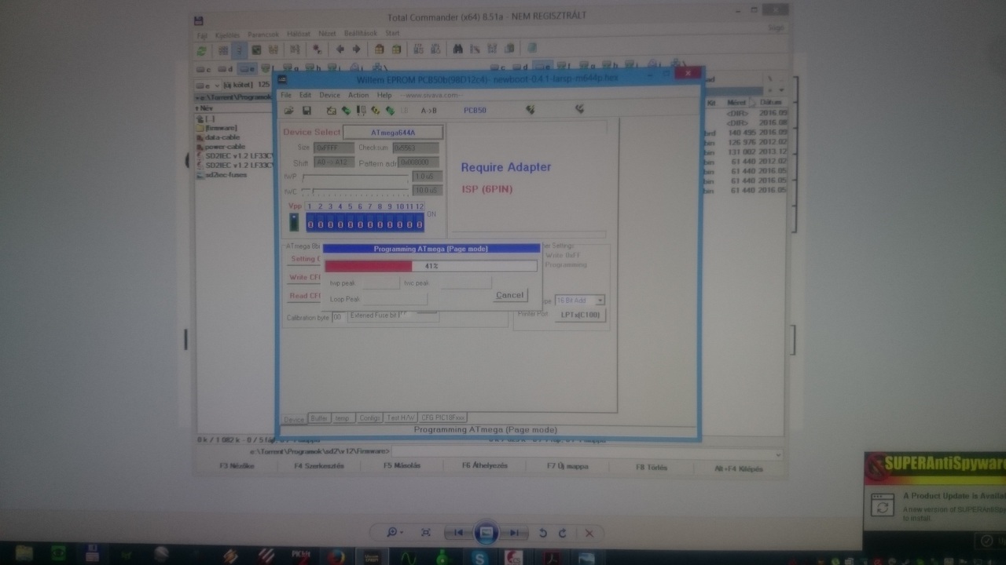The width and height of the screenshot is (1006, 565).
Task: Click the back arrow in Total Commander toolbar
Action: pyautogui.click(x=340, y=49)
